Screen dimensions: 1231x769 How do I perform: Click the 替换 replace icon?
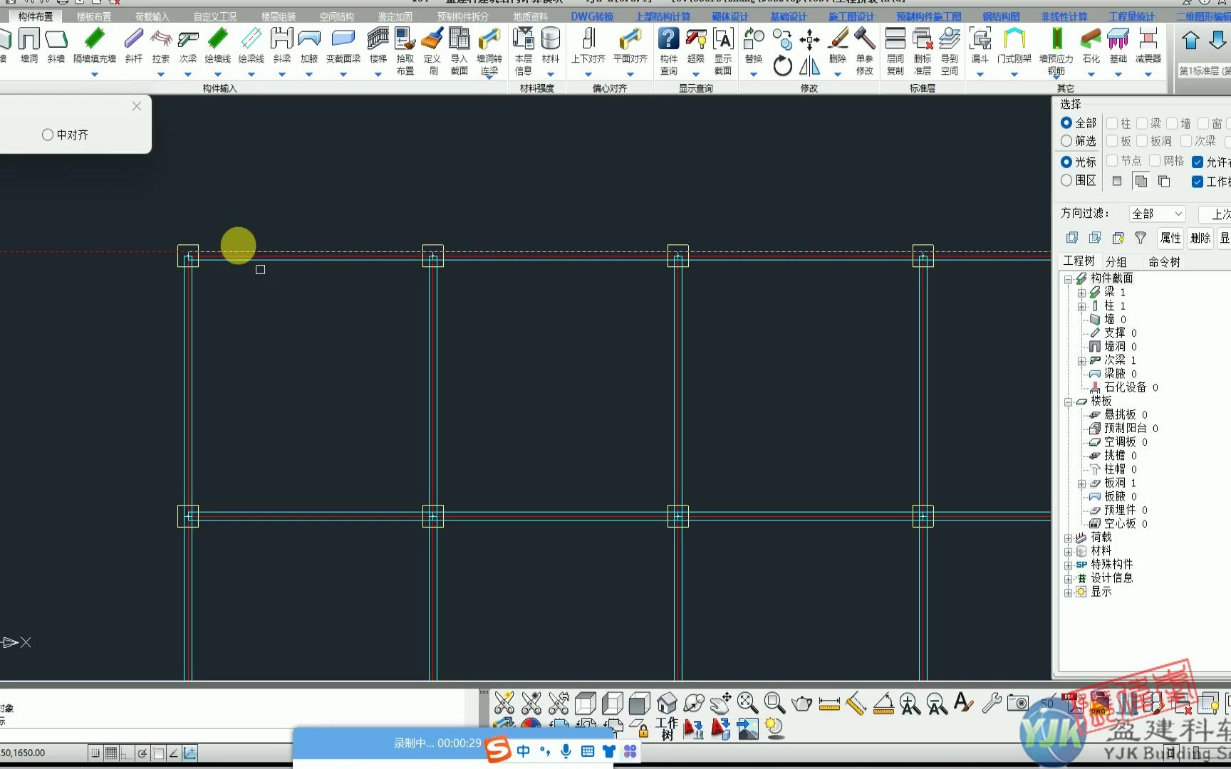[754, 45]
